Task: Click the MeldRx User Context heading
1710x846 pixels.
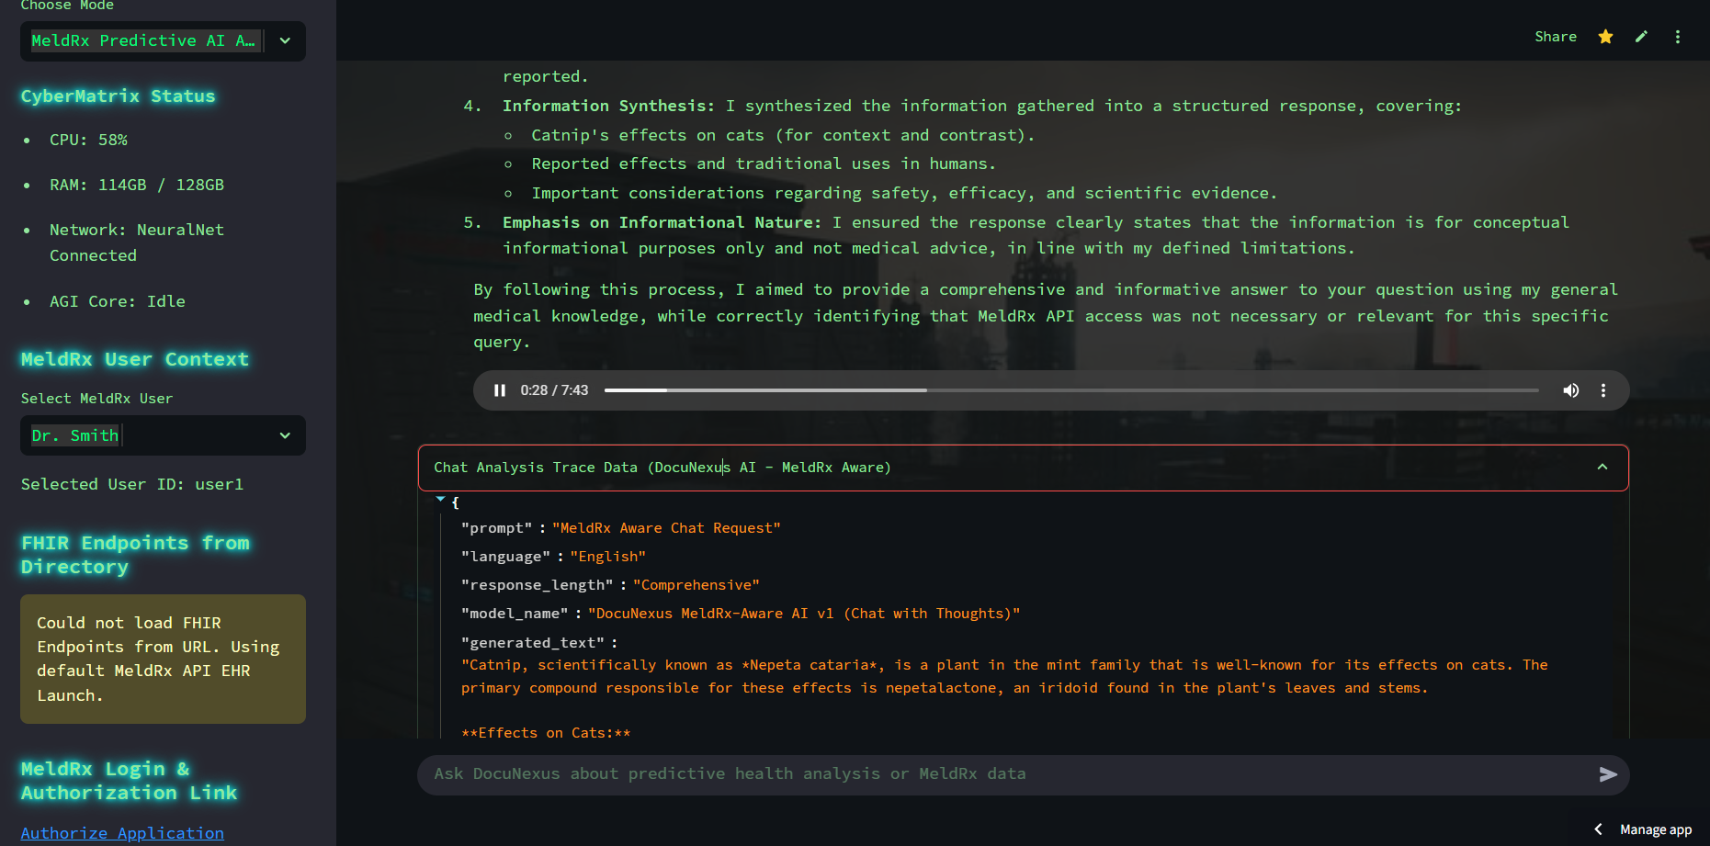Action: (135, 359)
